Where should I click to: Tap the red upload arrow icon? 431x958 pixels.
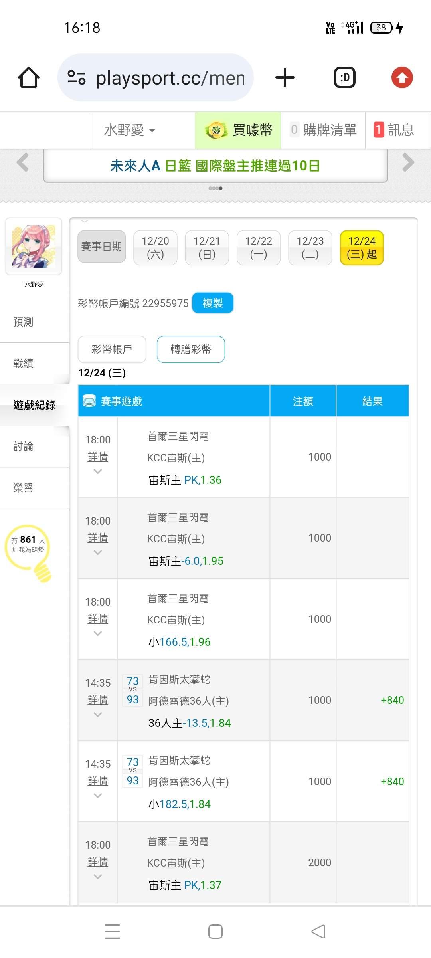[402, 77]
